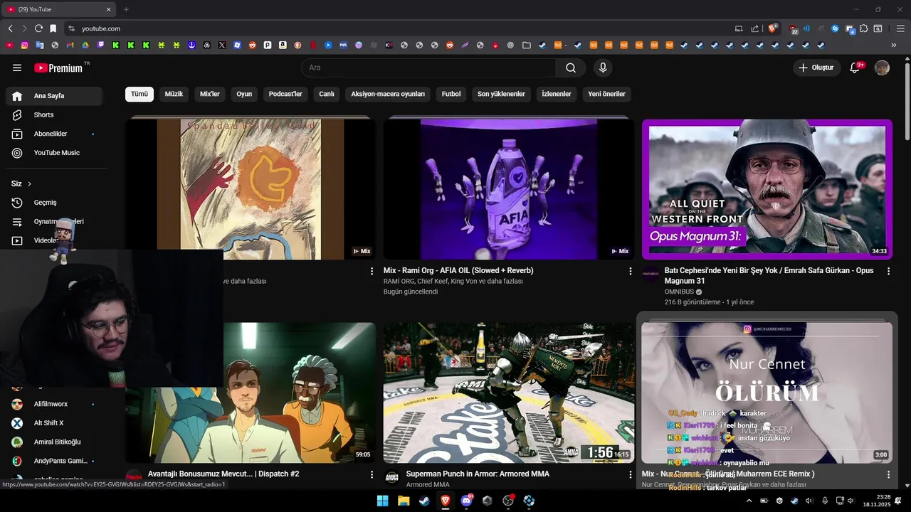
Task: Open options for Nur Cennet mix
Action: click(x=888, y=474)
